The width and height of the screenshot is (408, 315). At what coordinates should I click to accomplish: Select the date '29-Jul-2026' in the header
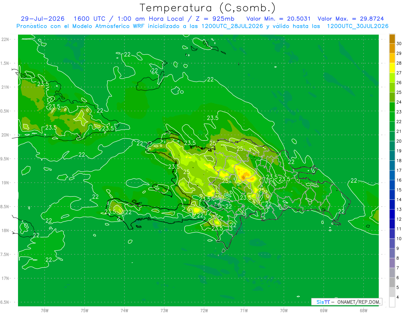pyautogui.click(x=42, y=19)
